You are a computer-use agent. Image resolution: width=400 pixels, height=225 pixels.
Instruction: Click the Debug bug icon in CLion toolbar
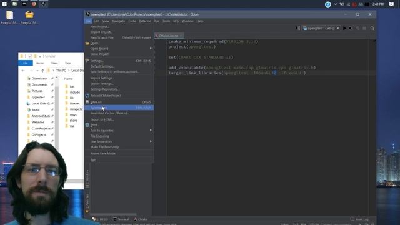(x=351, y=28)
